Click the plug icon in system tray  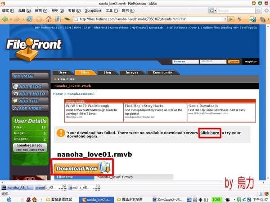pos(227,200)
